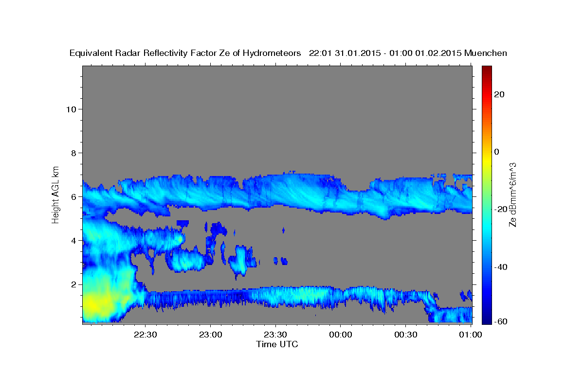Click the height tick label 4
The height and width of the screenshot is (389, 584).
click(73, 240)
